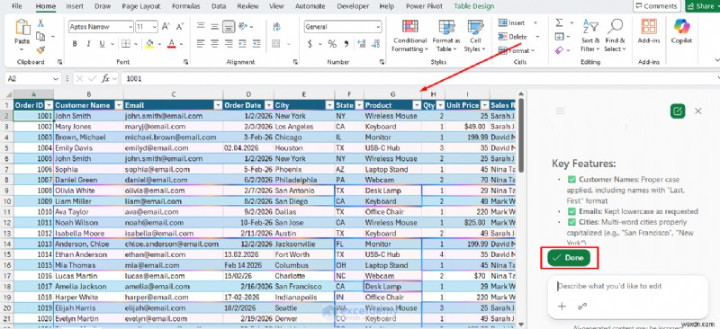Click the green Done button
This screenshot has width=720, height=329.
[569, 258]
